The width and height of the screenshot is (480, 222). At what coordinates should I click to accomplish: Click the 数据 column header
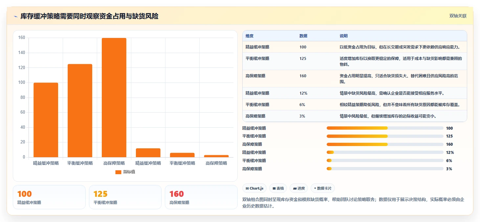[x=303, y=36]
